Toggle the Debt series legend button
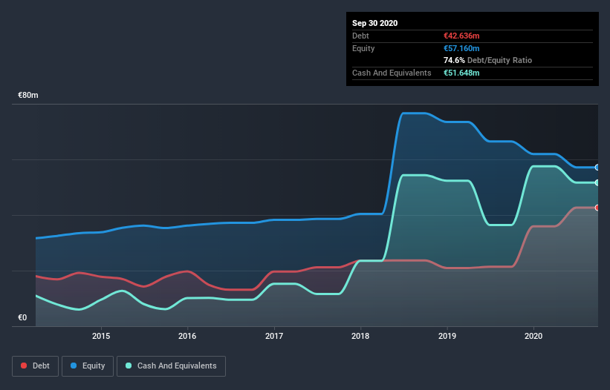 pyautogui.click(x=35, y=366)
